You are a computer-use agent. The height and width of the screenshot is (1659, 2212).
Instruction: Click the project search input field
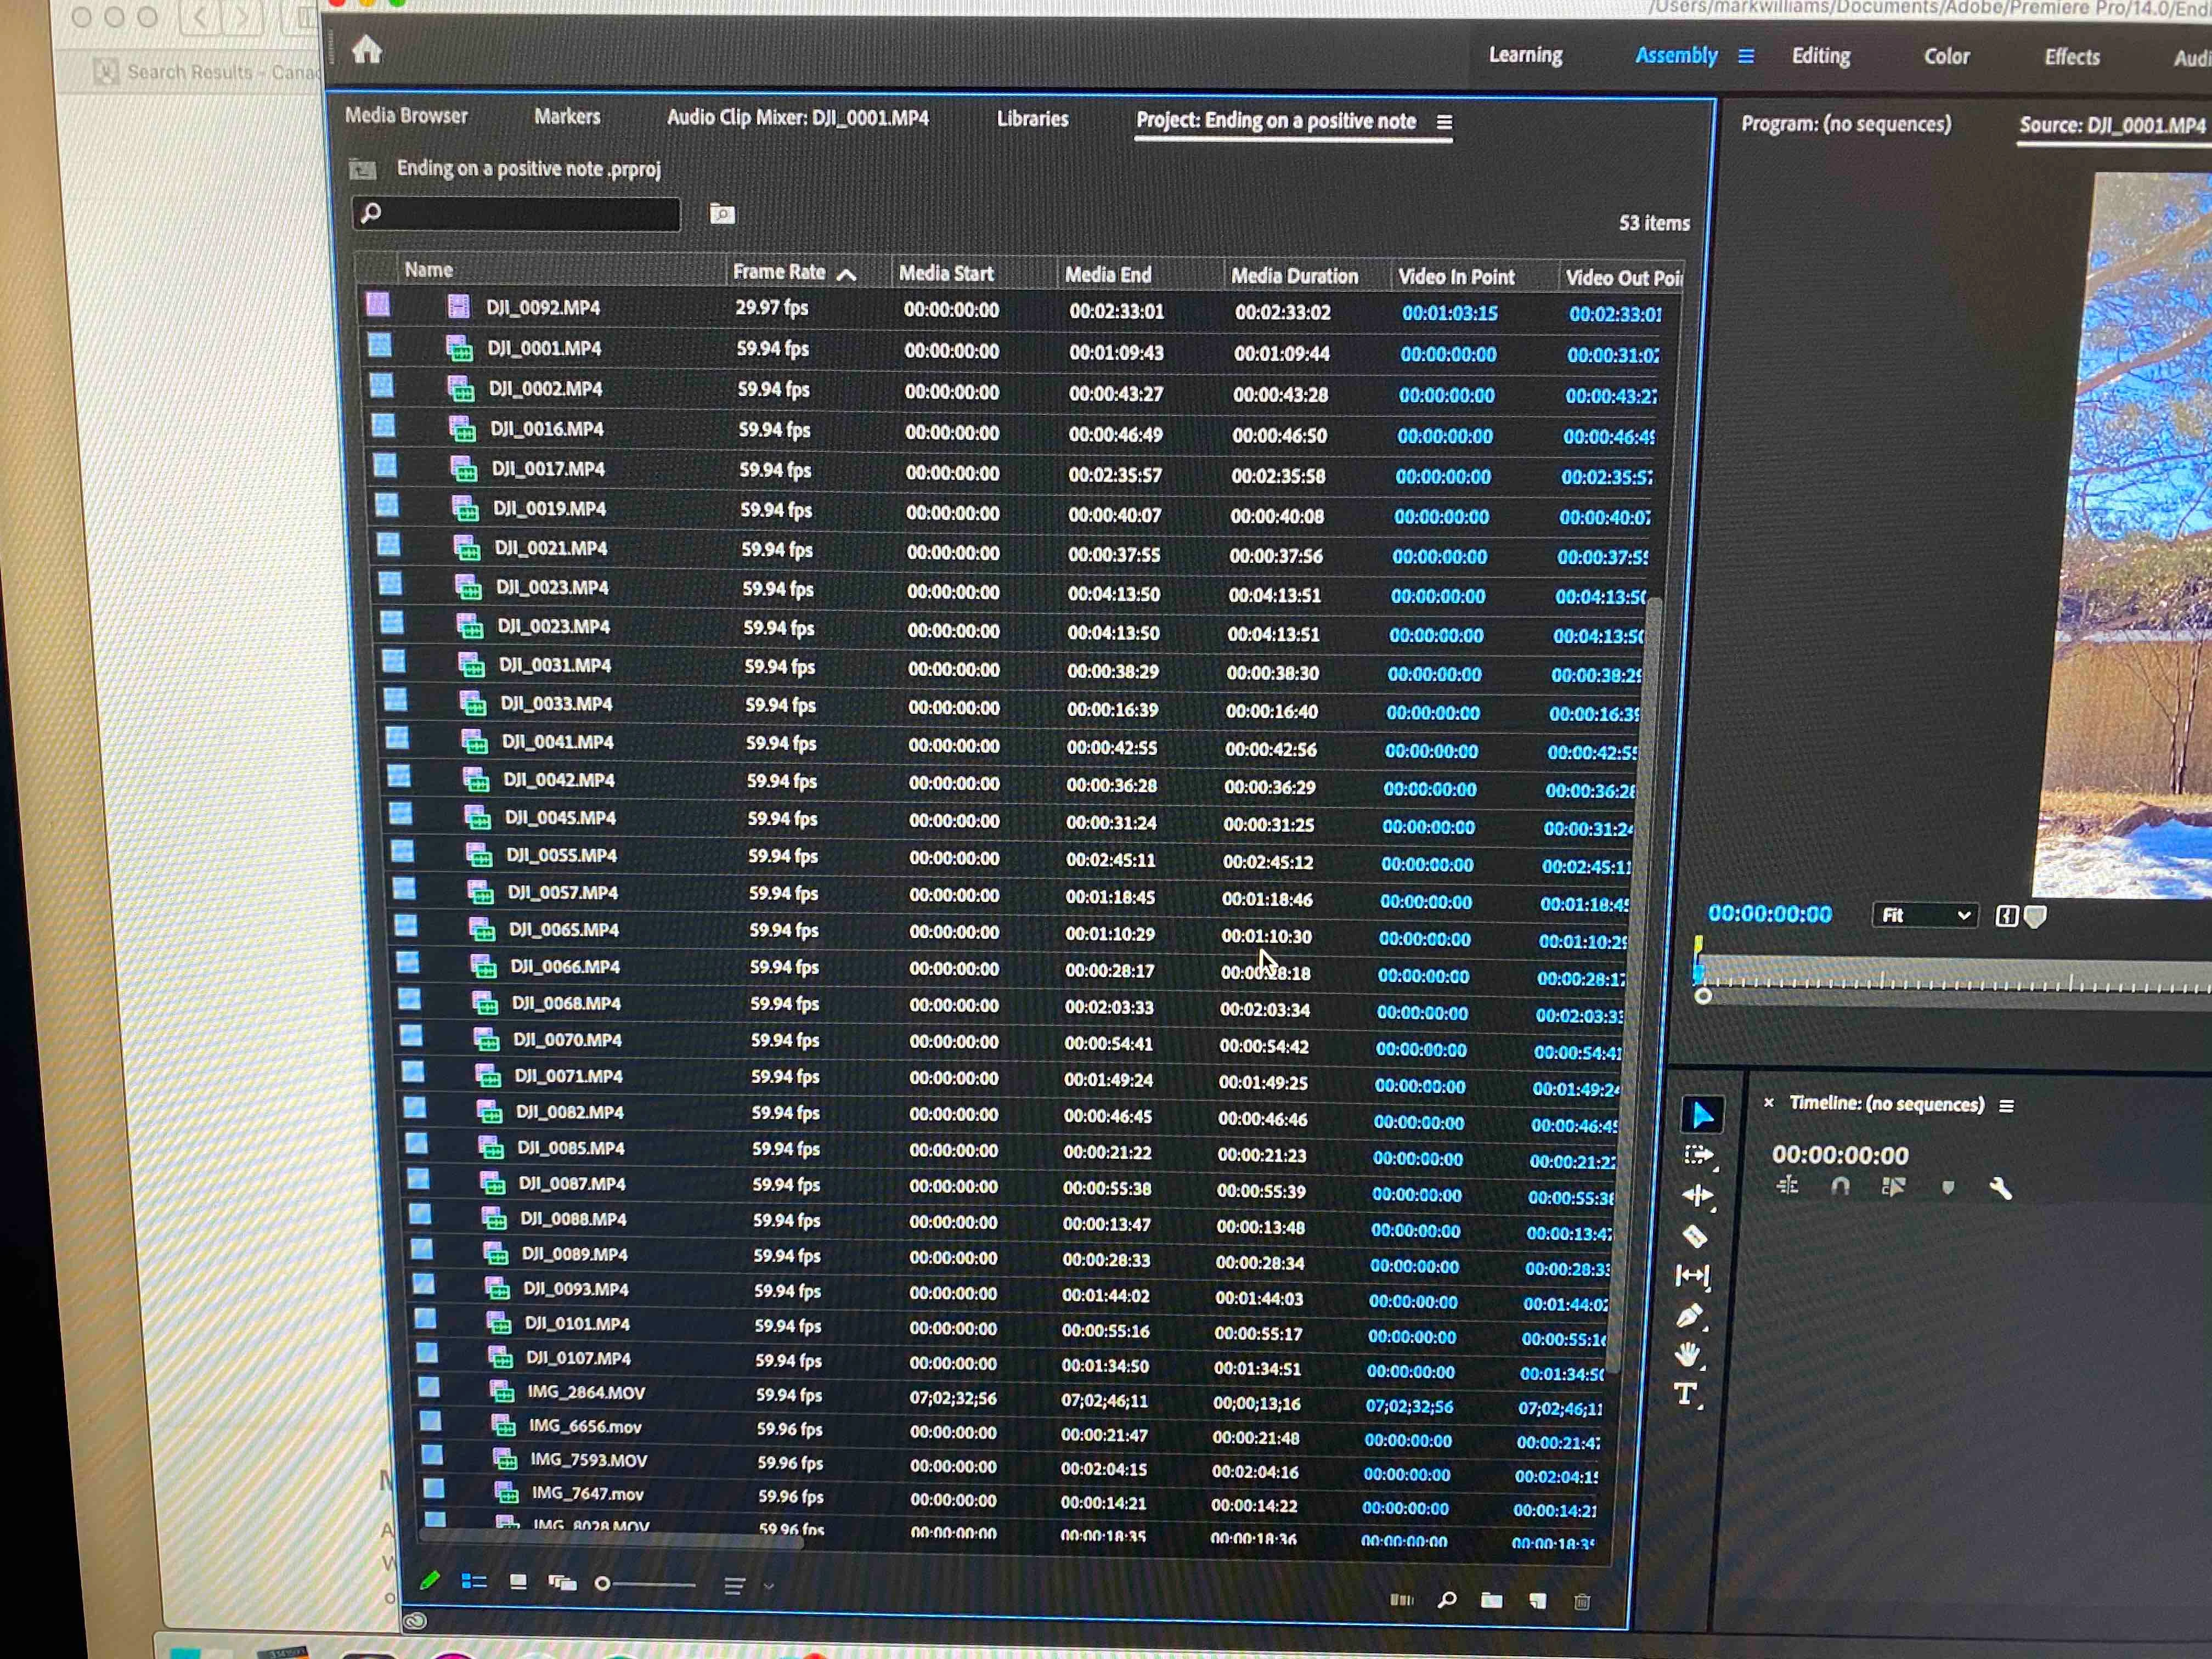tap(520, 213)
